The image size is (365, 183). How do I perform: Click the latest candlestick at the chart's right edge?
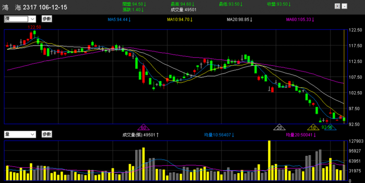pyautogui.click(x=344, y=119)
